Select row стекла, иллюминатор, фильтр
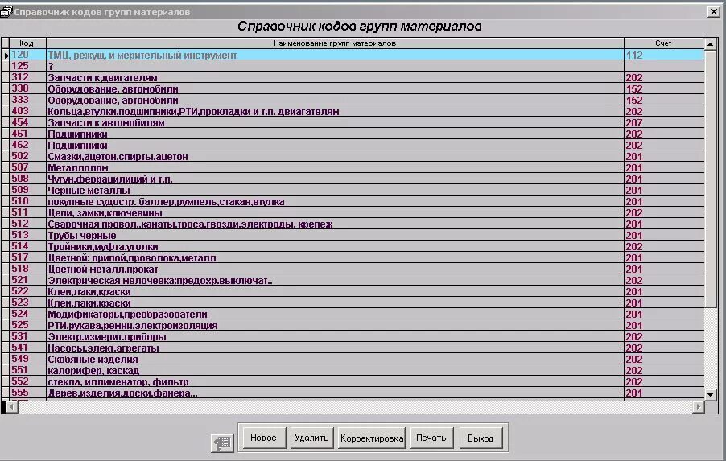The width and height of the screenshot is (726, 461). (x=356, y=381)
